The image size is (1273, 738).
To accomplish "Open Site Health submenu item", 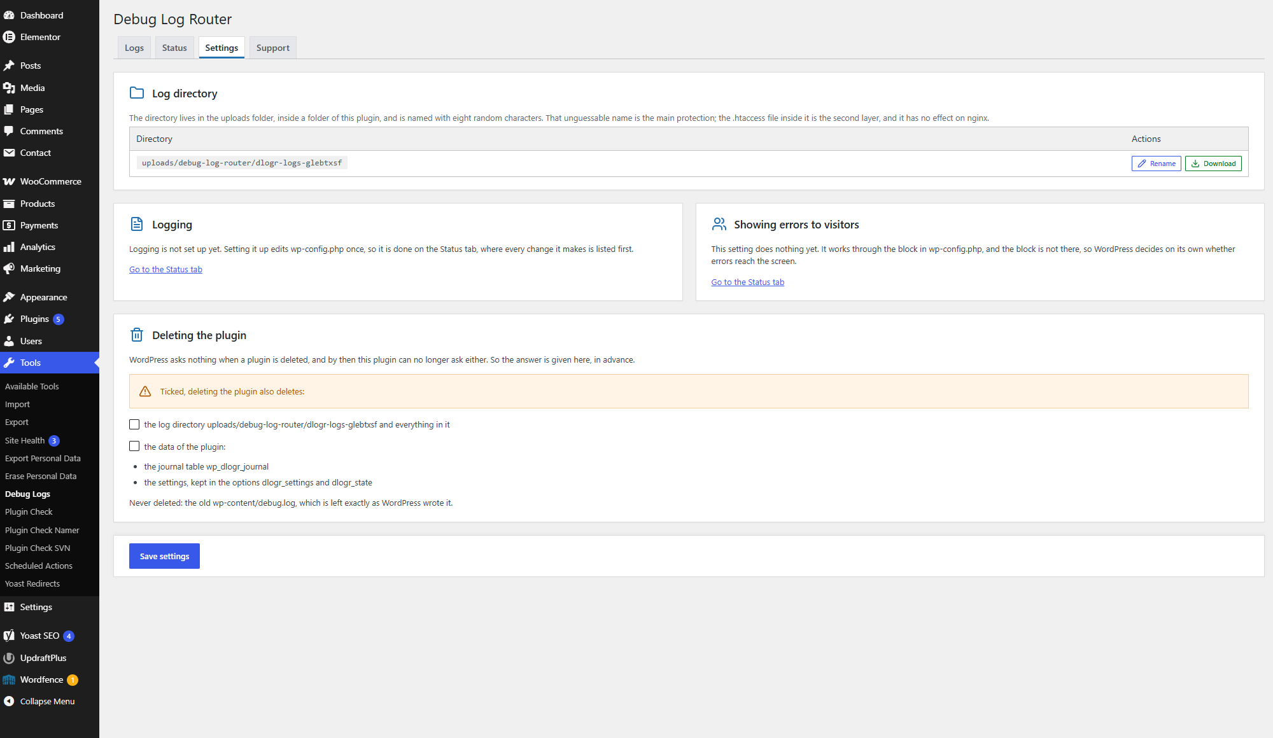I will 25,440.
